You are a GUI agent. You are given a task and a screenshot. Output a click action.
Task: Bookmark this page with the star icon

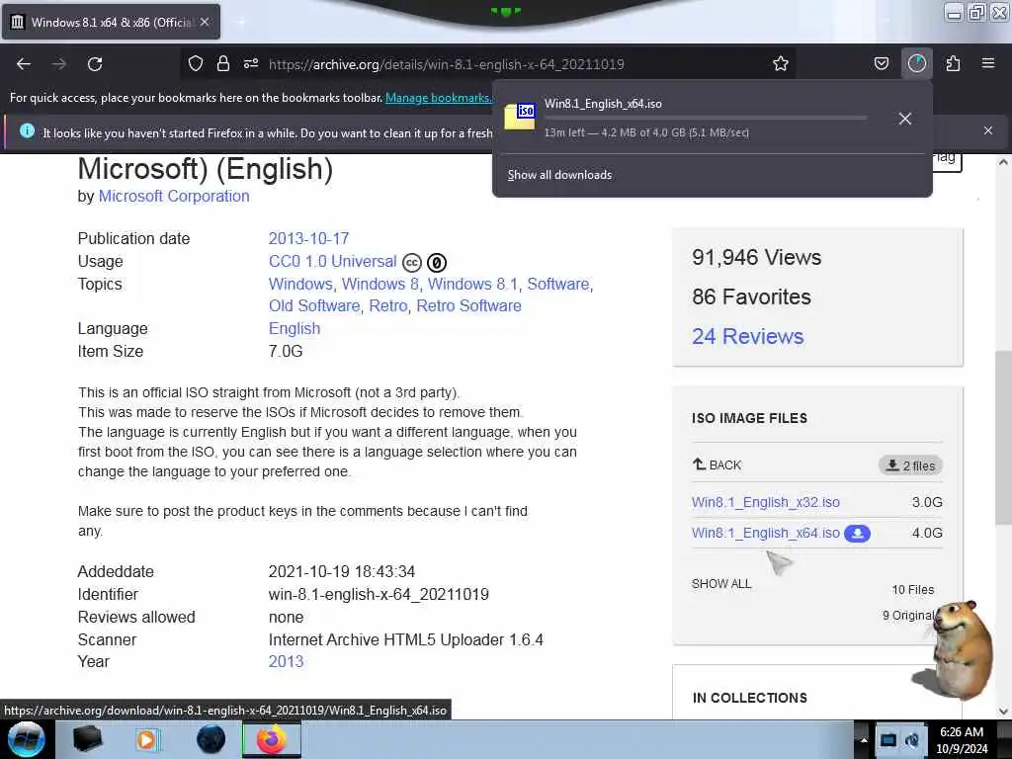[x=781, y=63]
